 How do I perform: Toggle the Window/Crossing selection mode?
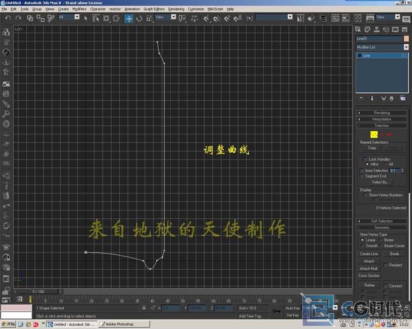point(116,18)
